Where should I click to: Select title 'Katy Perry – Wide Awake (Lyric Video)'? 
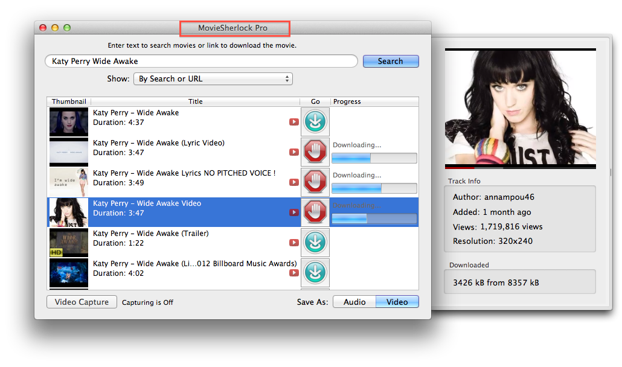pos(159,143)
